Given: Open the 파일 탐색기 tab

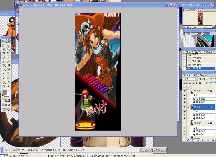Looking at the screenshot, I should [145, 150].
